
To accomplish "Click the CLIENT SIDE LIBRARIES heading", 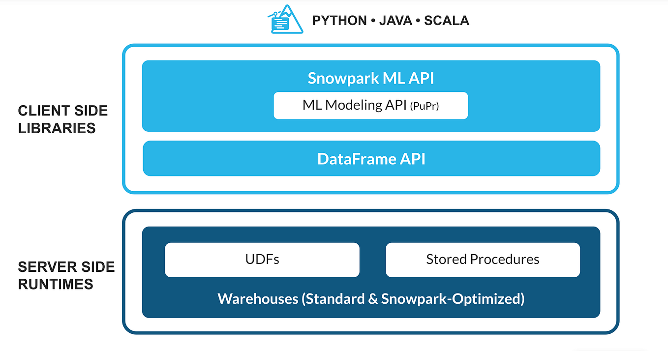I will coord(62,119).
